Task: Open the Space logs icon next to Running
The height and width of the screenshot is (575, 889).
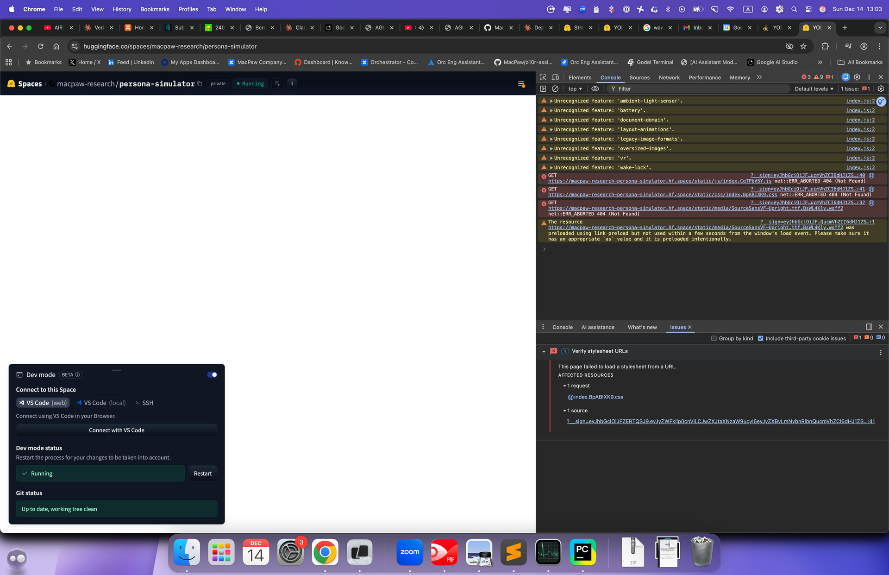Action: pyautogui.click(x=277, y=84)
